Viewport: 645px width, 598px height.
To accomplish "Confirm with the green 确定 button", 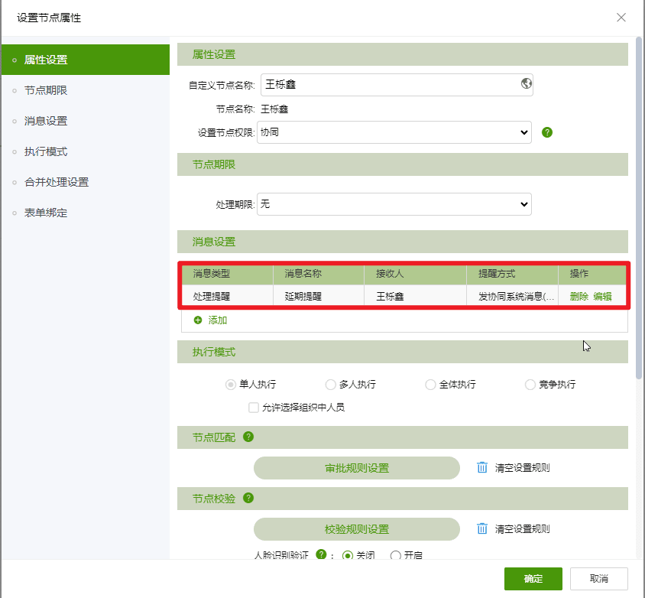I will [x=533, y=579].
